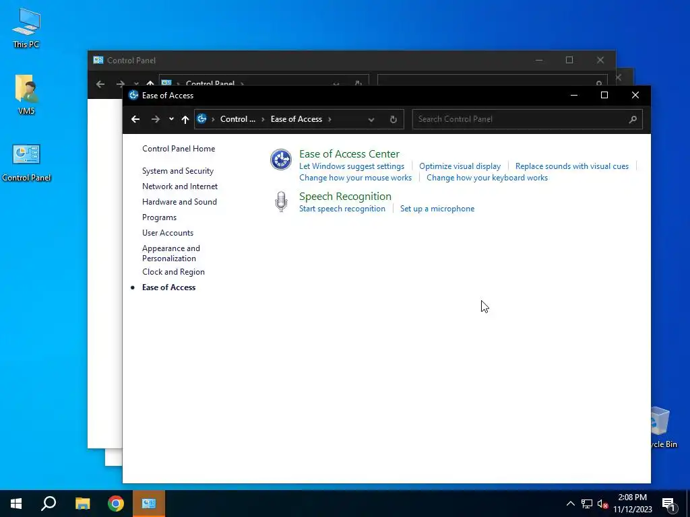Click the Ease of Access breadcrumb segment
690x517 pixels.
click(296, 119)
